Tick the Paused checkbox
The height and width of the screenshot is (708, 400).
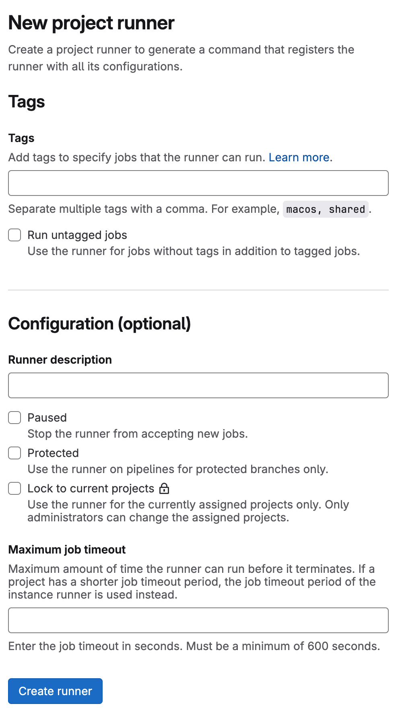[14, 418]
